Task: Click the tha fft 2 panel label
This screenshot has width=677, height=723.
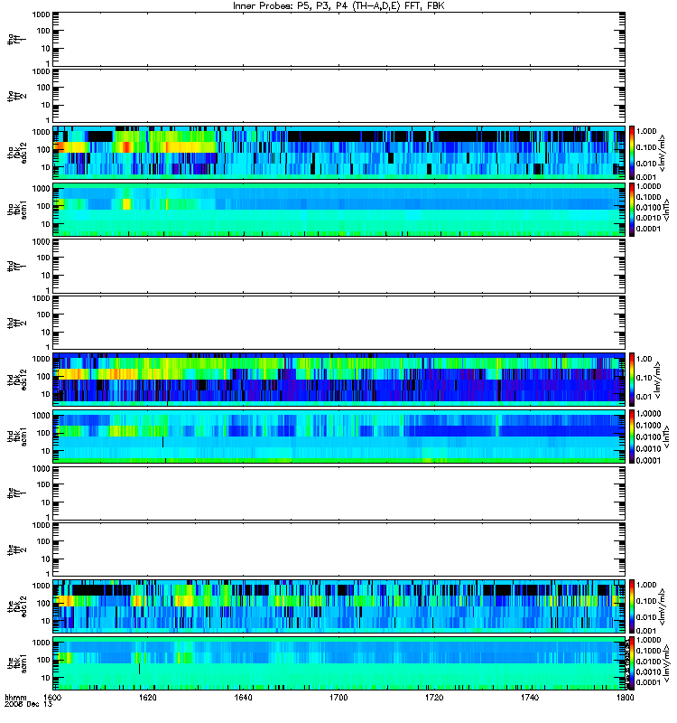Action: click(17, 96)
